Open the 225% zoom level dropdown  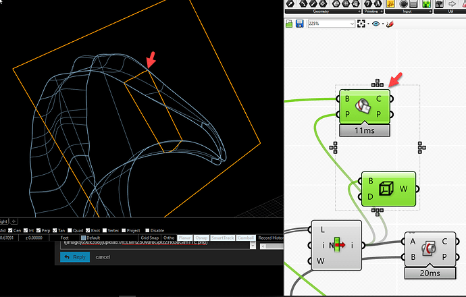352,24
